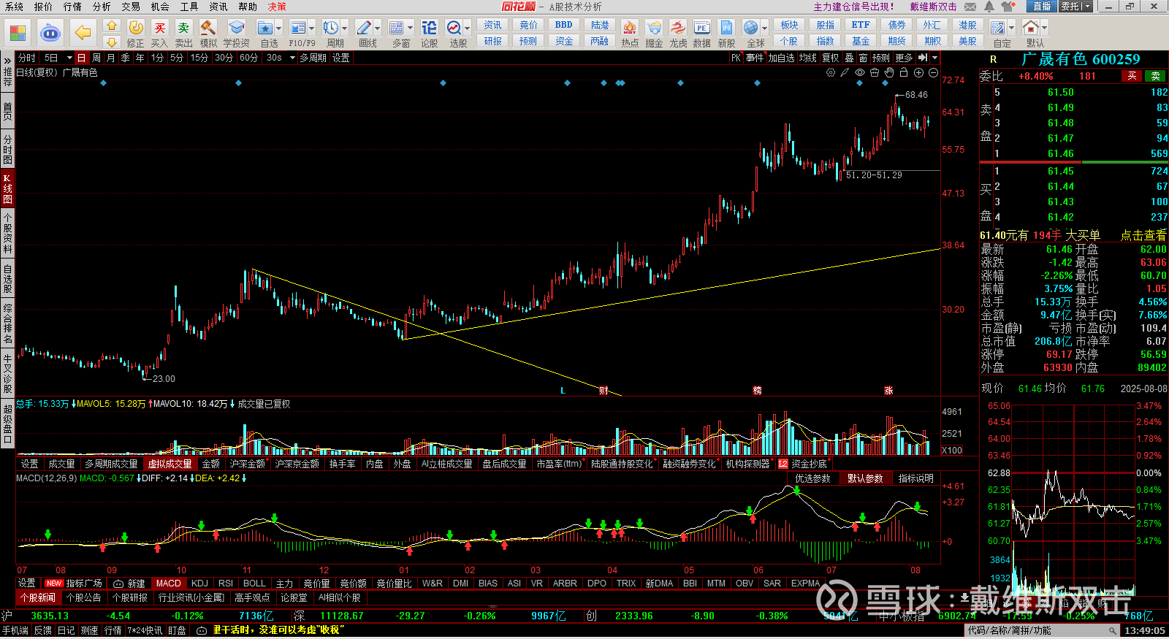This screenshot has width=1169, height=639.
Task: Open the 论股 discussion icon
Action: [430, 28]
